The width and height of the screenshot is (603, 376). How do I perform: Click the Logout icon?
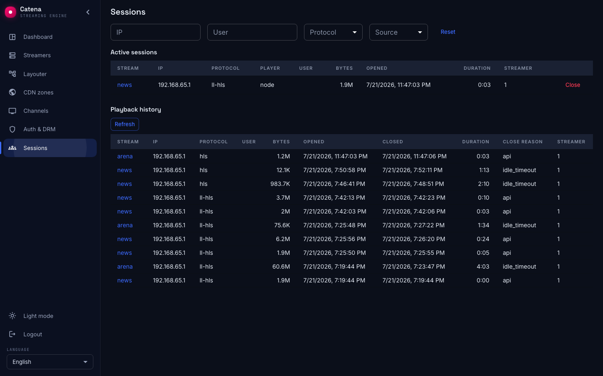pos(13,334)
